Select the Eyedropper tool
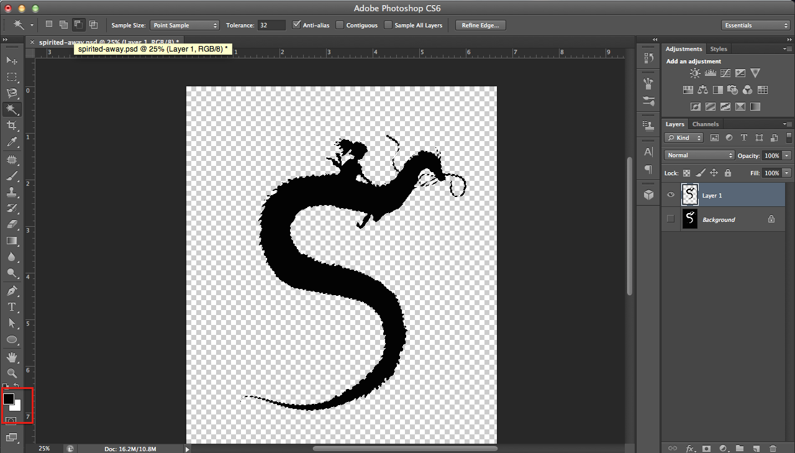795x453 pixels. tap(12, 142)
